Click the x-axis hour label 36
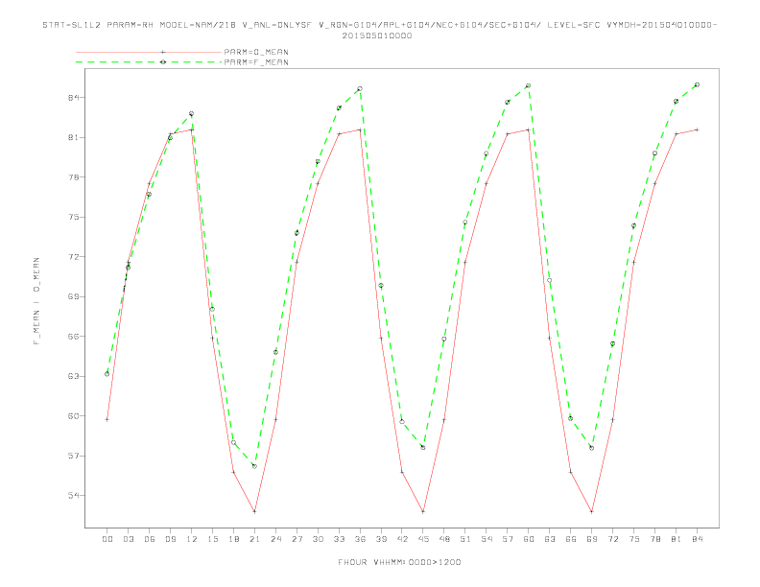 (x=360, y=539)
